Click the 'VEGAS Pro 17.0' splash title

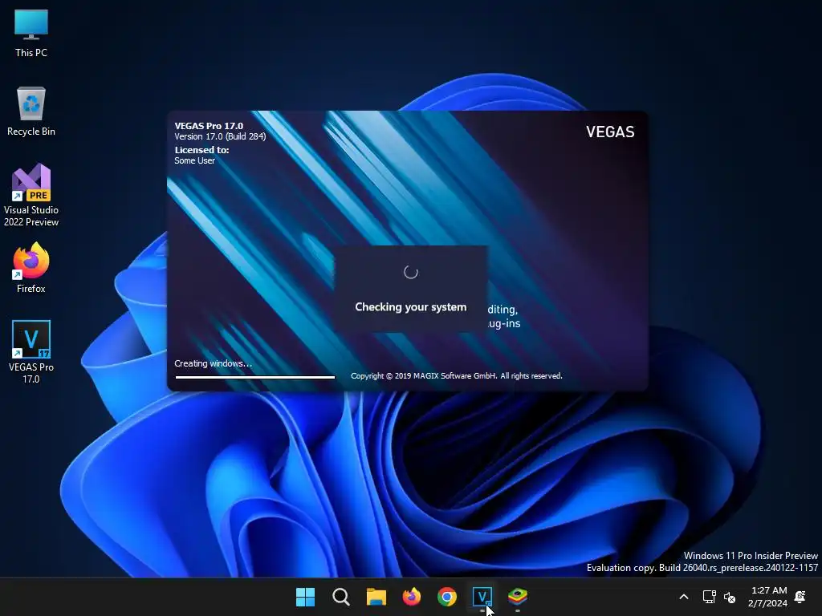click(x=209, y=126)
